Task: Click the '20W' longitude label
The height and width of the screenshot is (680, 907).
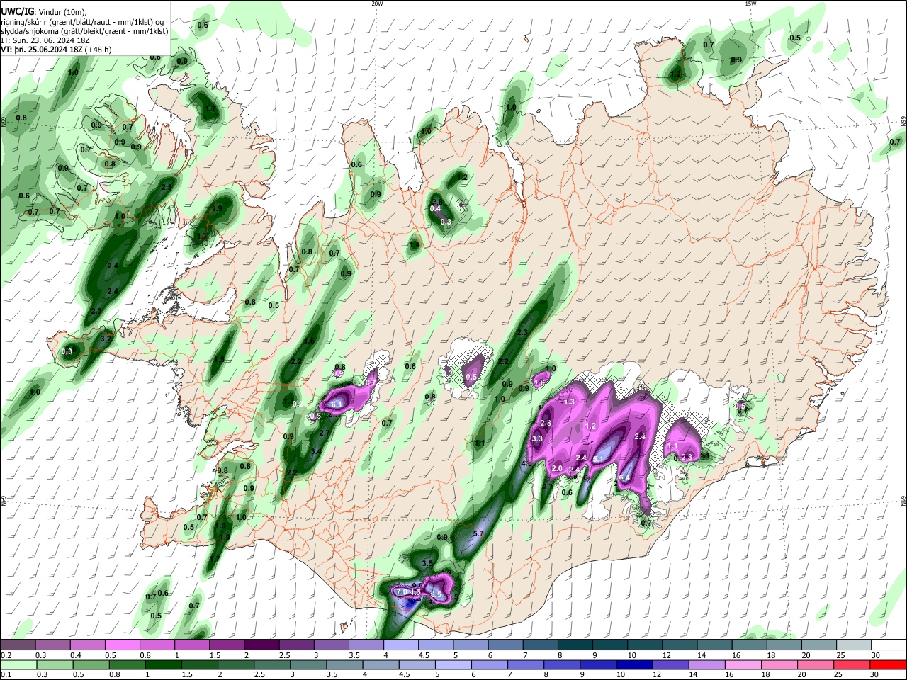Action: tap(377, 4)
